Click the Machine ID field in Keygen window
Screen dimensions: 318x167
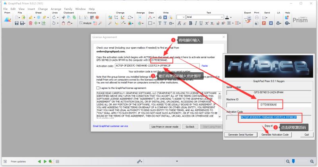tap(269, 105)
